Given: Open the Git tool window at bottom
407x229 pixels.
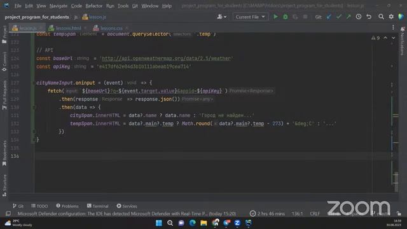Looking at the screenshot, I should click(x=18, y=206).
